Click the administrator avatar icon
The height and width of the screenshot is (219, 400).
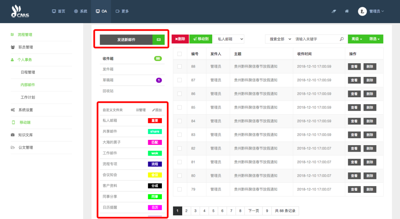click(x=362, y=11)
